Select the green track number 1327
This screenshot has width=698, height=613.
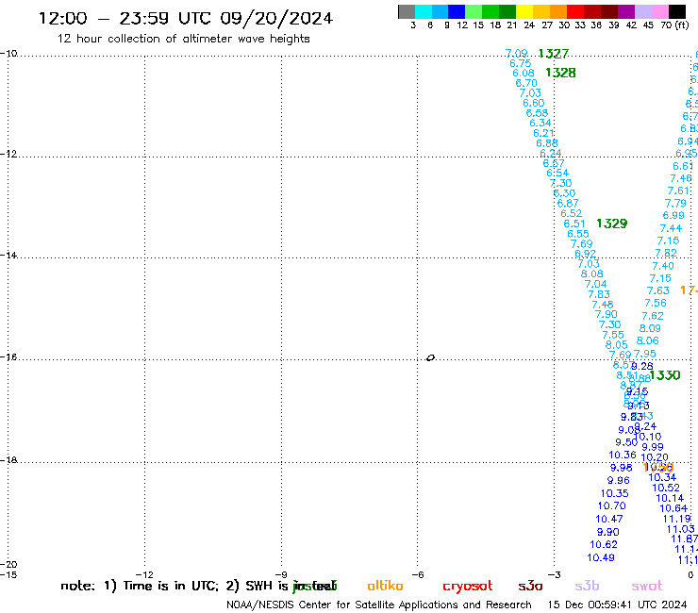(554, 54)
